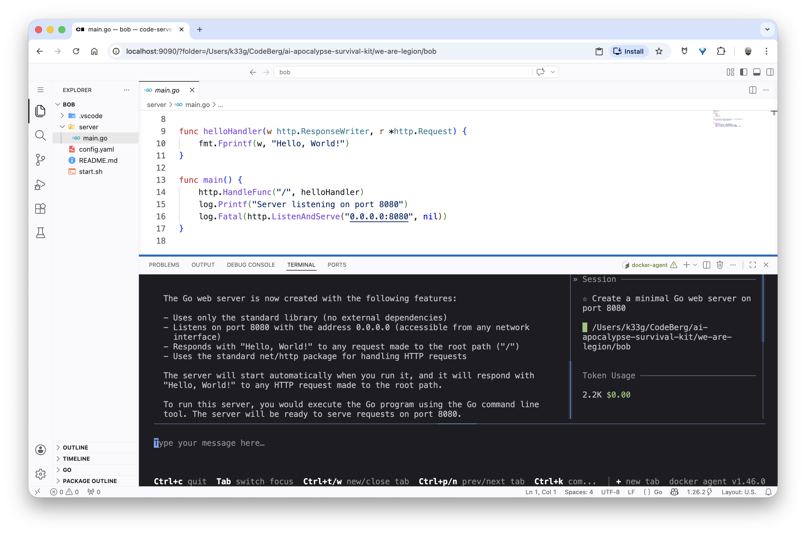Viewport: 806px width, 535px height.
Task: Switch to the PROBLEMS tab
Action: coord(164,265)
